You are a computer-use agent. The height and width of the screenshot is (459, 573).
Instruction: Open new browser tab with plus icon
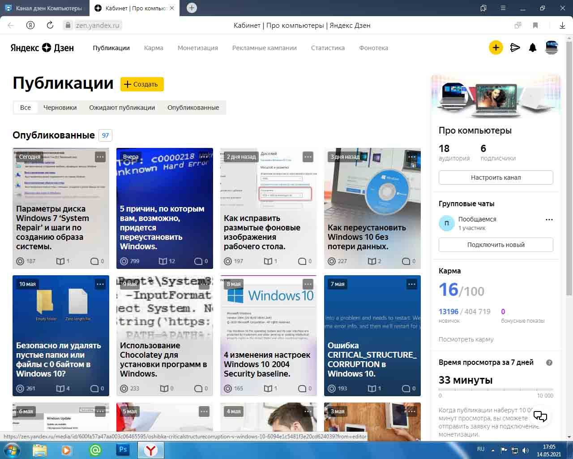(192, 8)
